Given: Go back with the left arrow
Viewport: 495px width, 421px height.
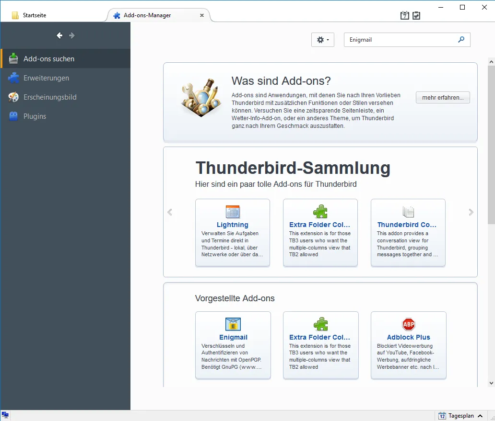Looking at the screenshot, I should click(59, 35).
